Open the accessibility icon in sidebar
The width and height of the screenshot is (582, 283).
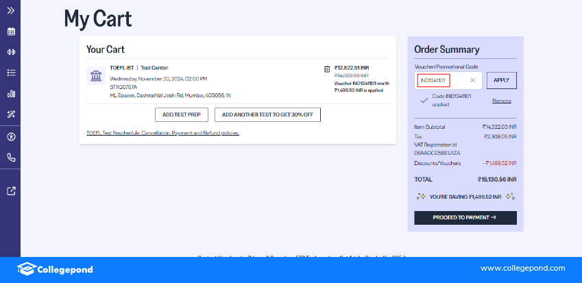point(10,136)
